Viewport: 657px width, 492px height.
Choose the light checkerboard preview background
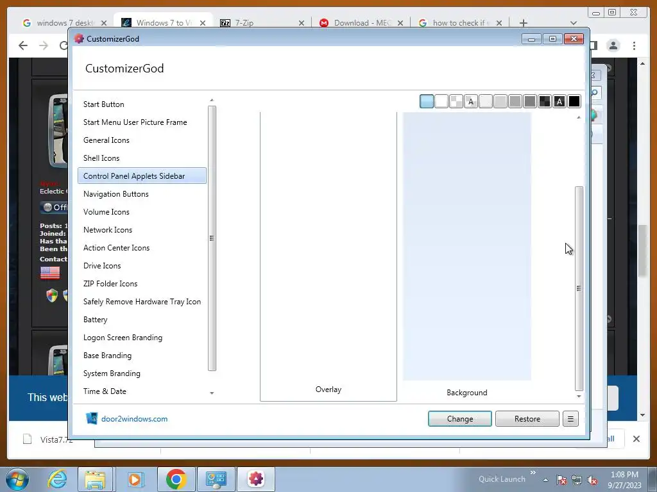tap(456, 101)
